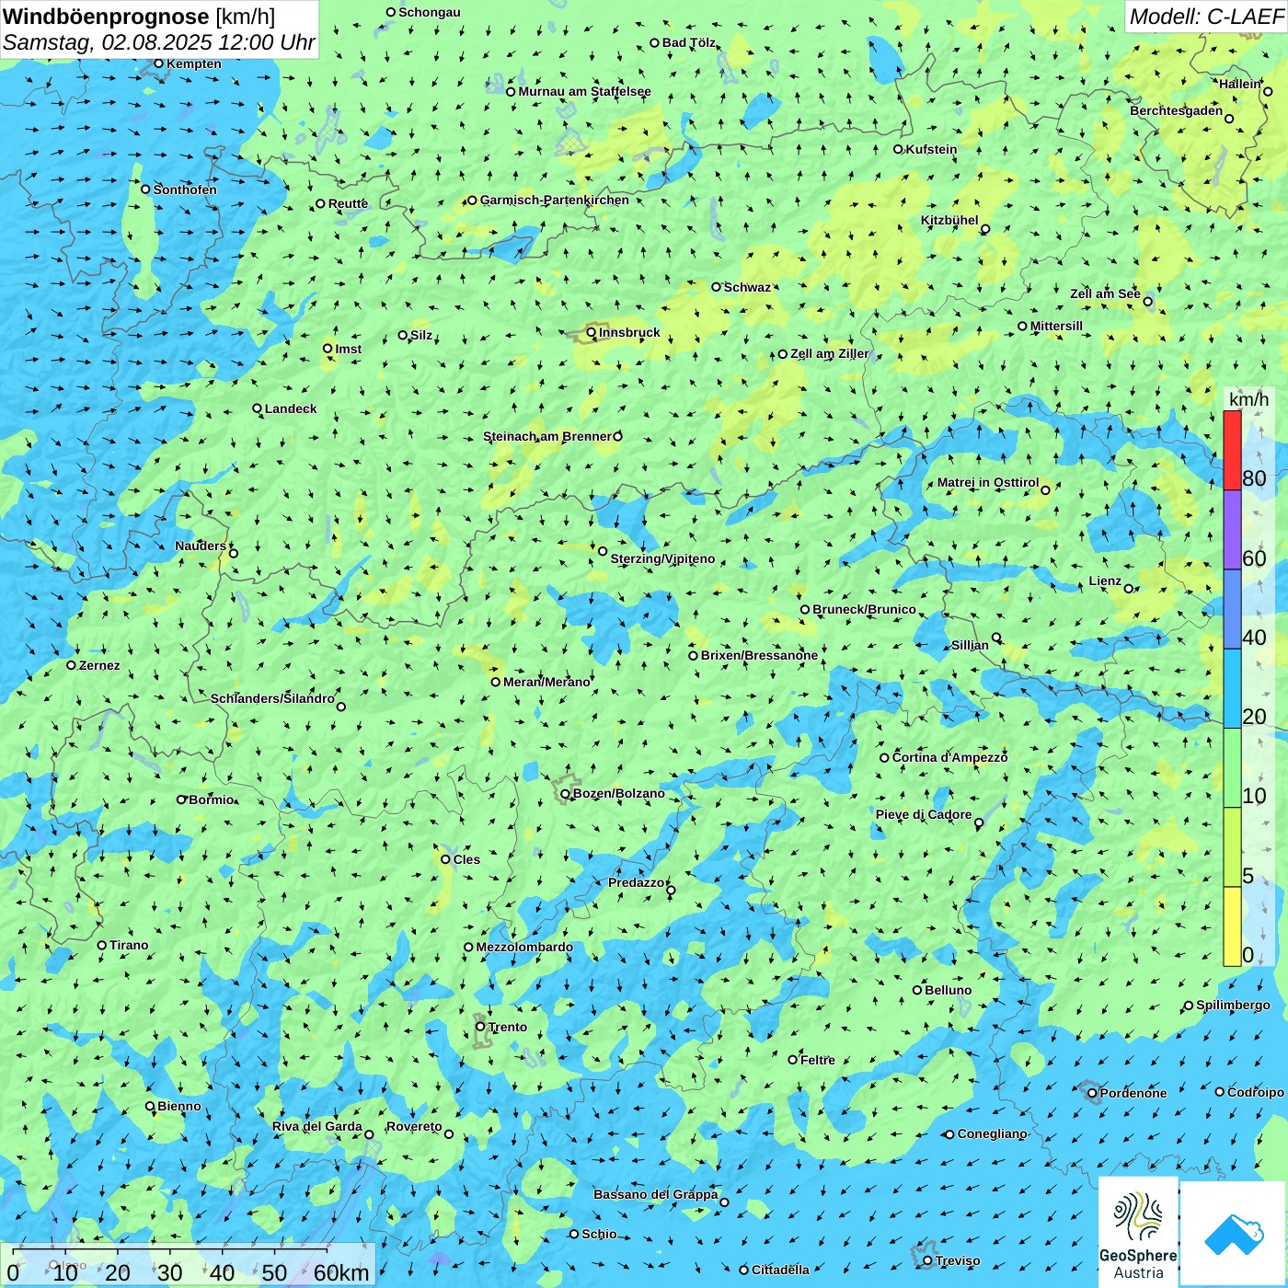Click the Bruneck/Brunico label
This screenshot has width=1288, height=1288.
864,609
